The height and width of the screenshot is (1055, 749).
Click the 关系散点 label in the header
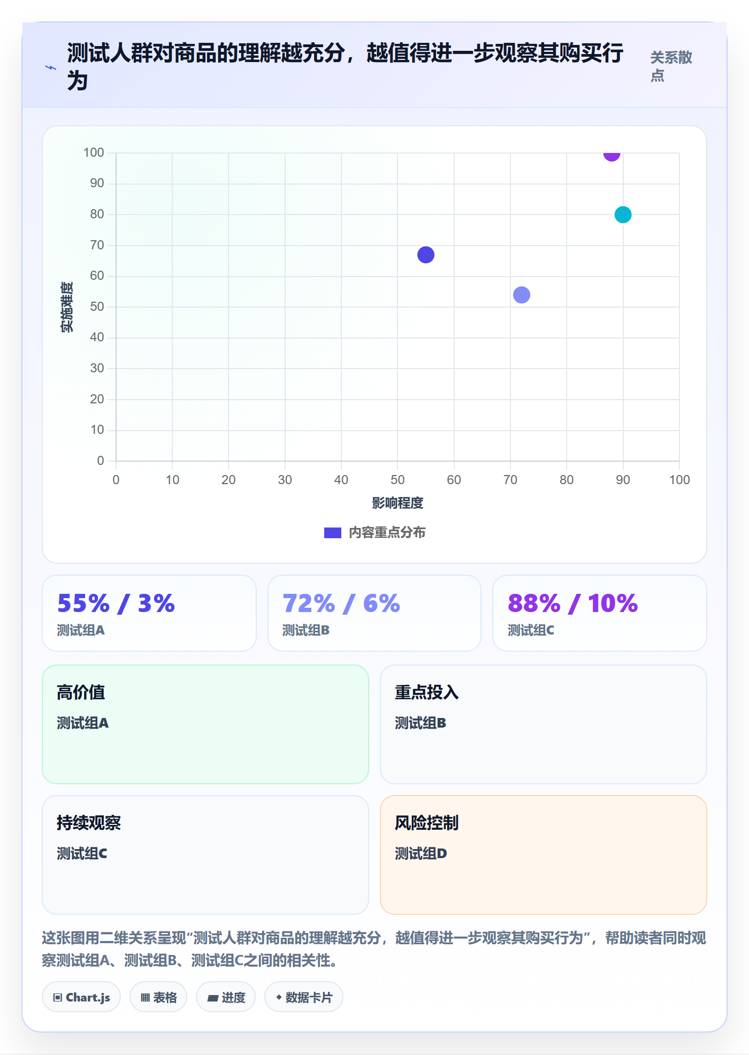(x=671, y=66)
